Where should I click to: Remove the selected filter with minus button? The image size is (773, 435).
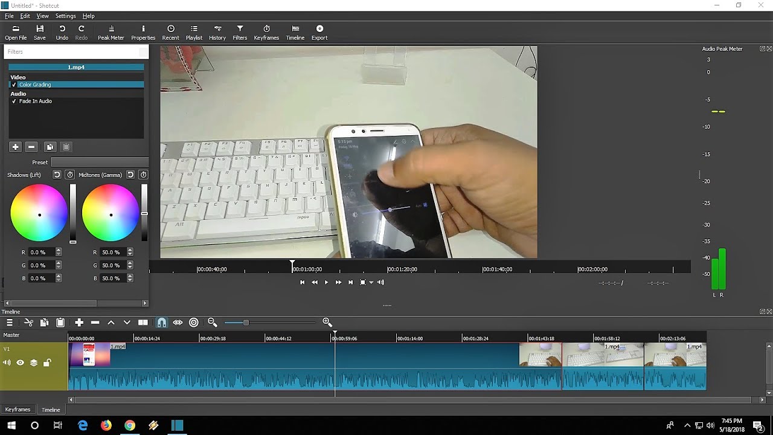coord(31,147)
